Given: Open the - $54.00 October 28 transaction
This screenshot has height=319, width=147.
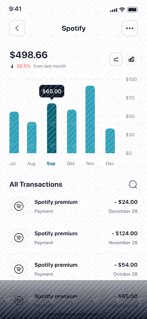Looking at the screenshot, I should pos(74,269).
